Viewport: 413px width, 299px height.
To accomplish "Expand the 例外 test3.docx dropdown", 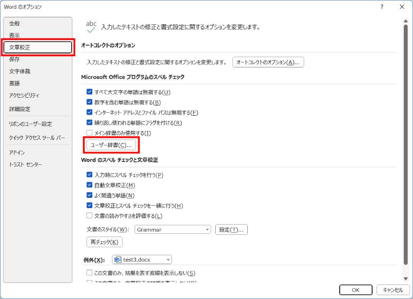I will (x=142, y=260).
